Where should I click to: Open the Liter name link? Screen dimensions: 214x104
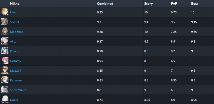pyautogui.click(x=13, y=12)
